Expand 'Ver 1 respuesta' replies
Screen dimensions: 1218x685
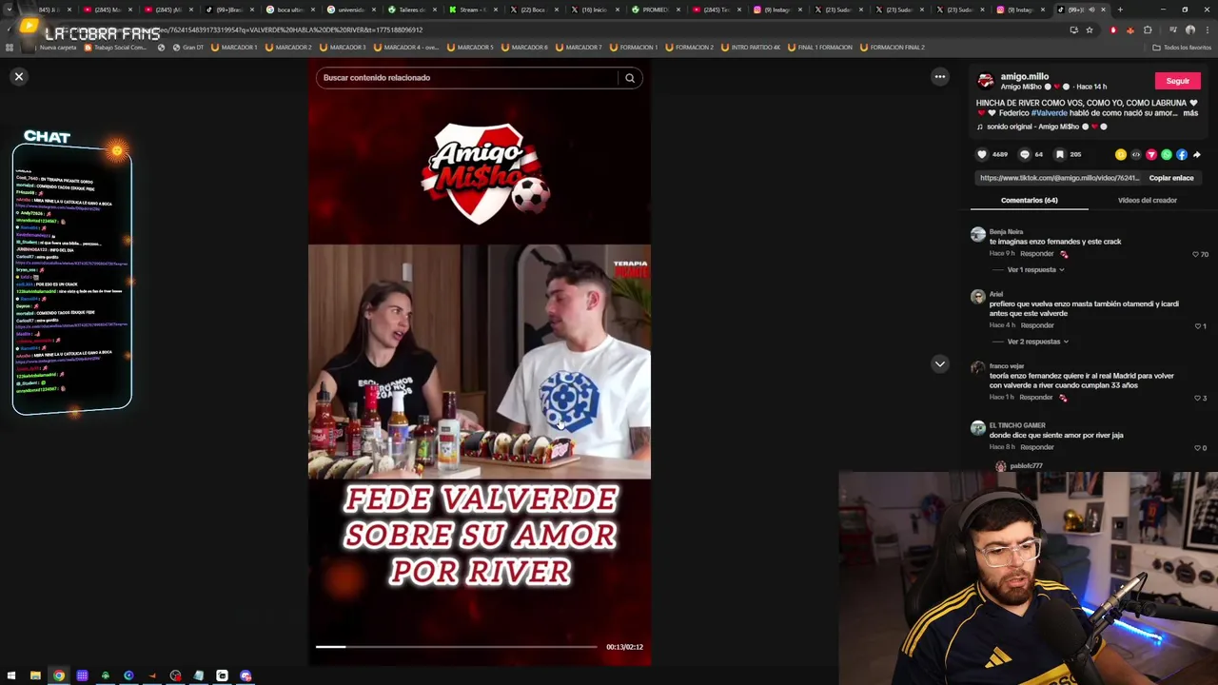click(x=1035, y=270)
